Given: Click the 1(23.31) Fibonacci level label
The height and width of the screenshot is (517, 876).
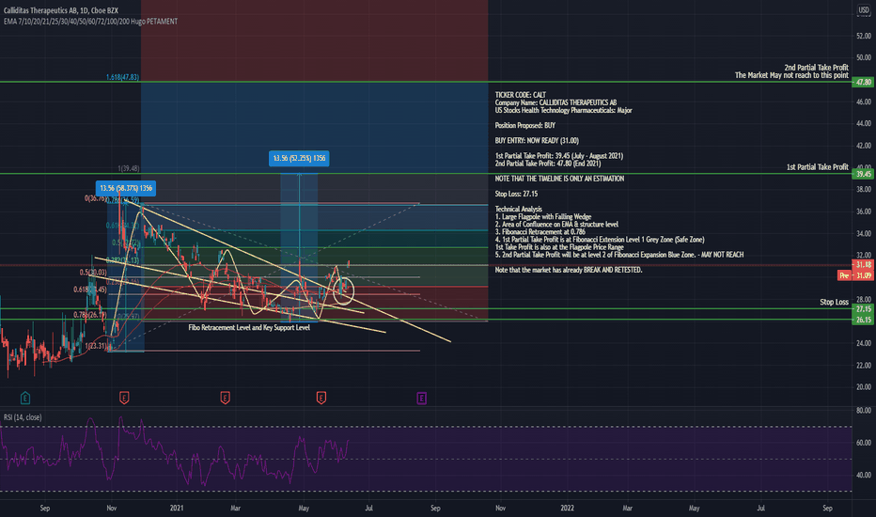Looking at the screenshot, I should click(96, 346).
